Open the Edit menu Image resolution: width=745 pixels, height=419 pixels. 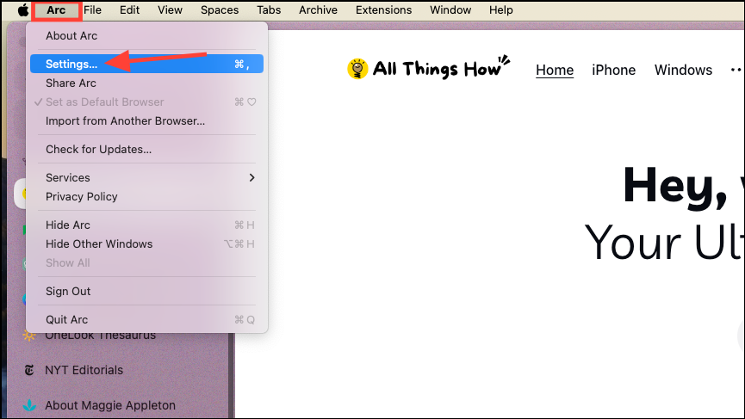coord(129,10)
